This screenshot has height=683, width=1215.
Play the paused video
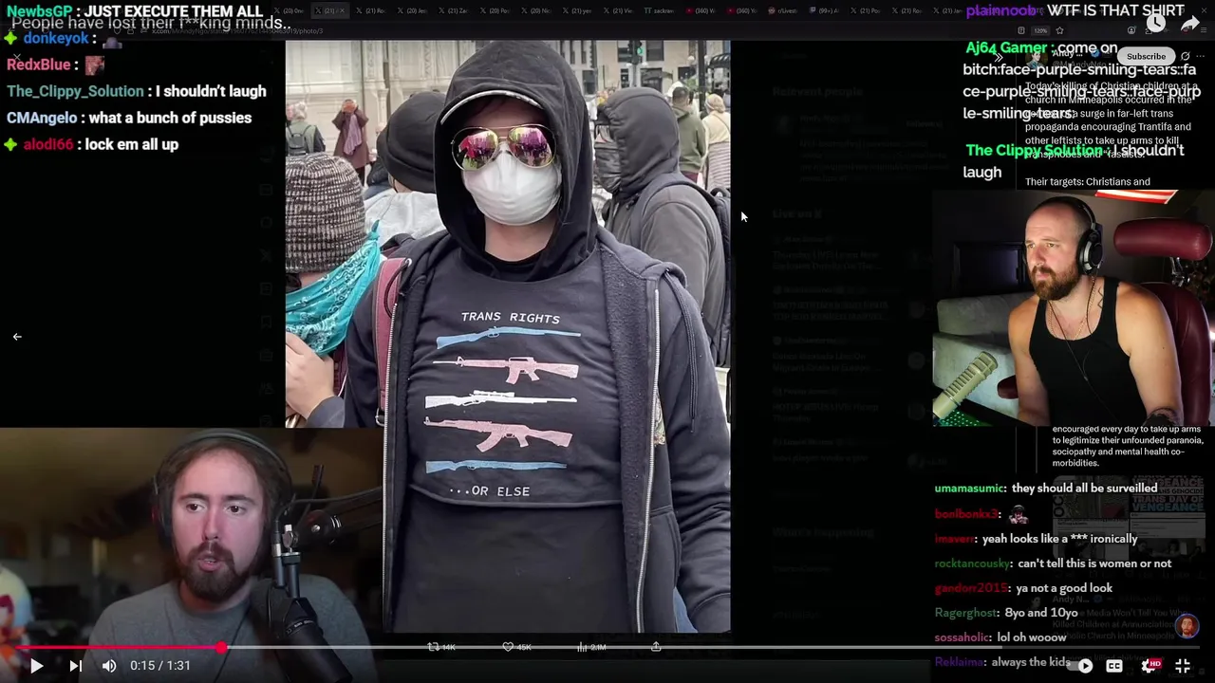pos(36,666)
